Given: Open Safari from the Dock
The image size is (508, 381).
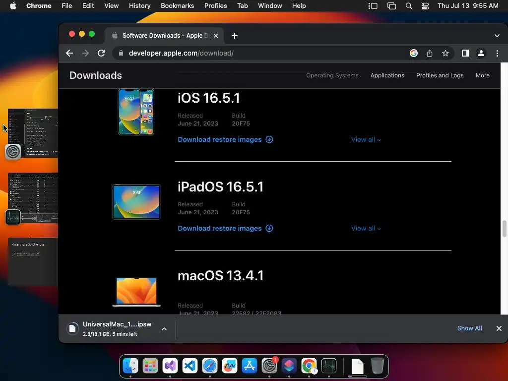Looking at the screenshot, I should pyautogui.click(x=210, y=366).
